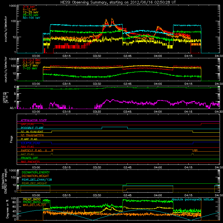This screenshot has height=223, width=223.
Task: Click the POSSIBLE_FLARE flag label
Action: click(x=32, y=128)
